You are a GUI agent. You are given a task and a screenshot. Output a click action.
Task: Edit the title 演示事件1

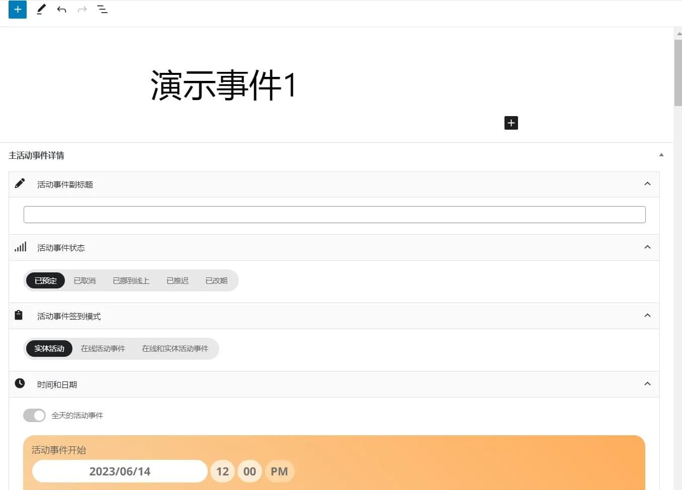pyautogui.click(x=223, y=85)
